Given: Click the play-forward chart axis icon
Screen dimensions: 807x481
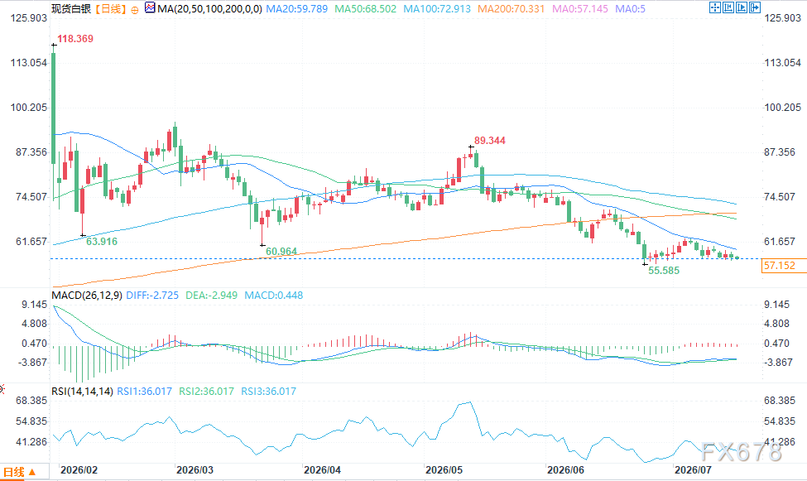Looking at the screenshot, I should (x=742, y=7).
